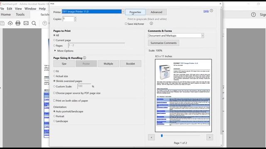The width and height of the screenshot is (266, 149).
Task: Click the info icon beside Page Sizing & Handling
Action: pyautogui.click(x=84, y=58)
